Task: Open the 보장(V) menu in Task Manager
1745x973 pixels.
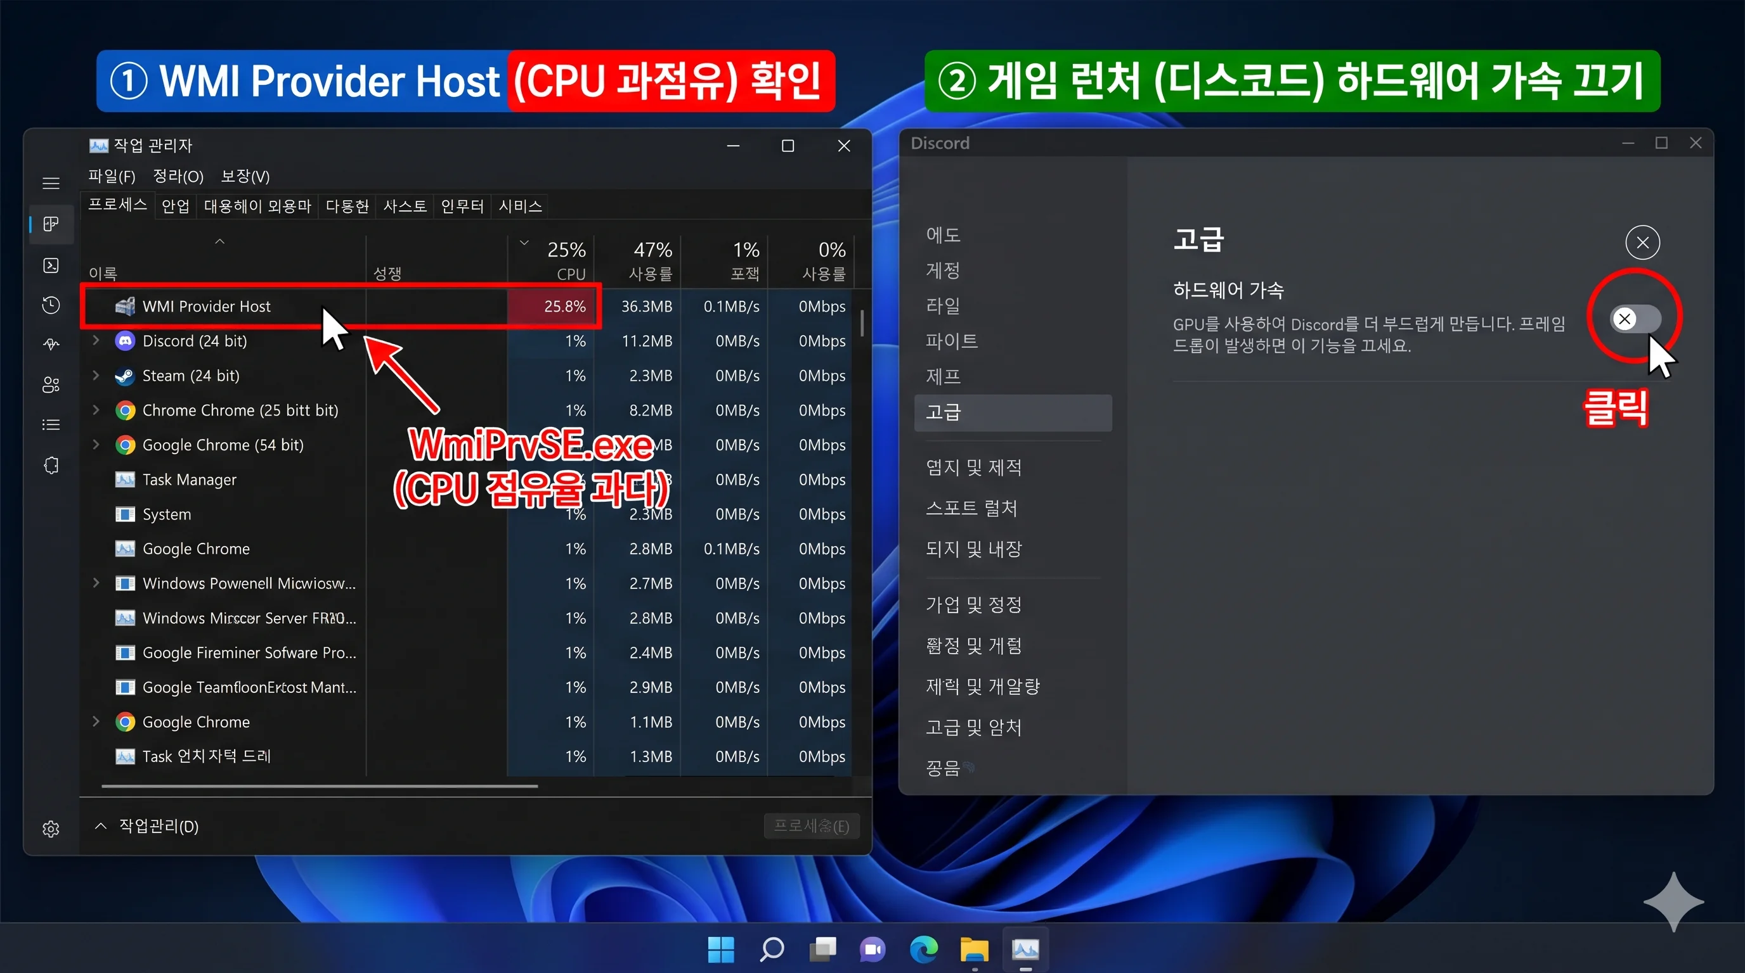Action: [x=245, y=177]
